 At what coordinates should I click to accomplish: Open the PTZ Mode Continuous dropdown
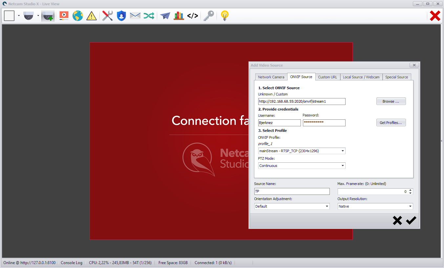[302, 166]
